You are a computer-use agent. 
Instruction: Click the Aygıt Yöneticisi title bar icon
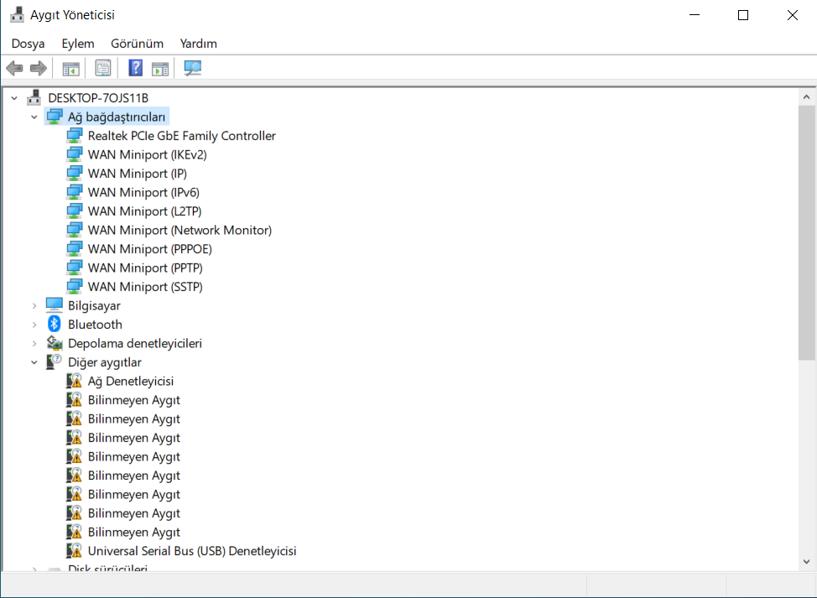point(17,14)
